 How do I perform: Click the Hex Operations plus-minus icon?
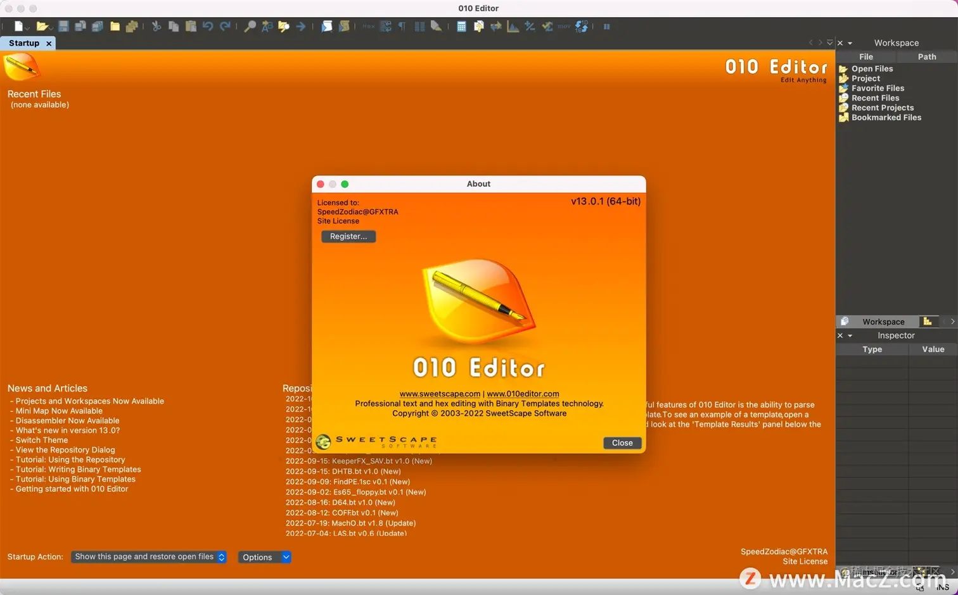tap(530, 27)
